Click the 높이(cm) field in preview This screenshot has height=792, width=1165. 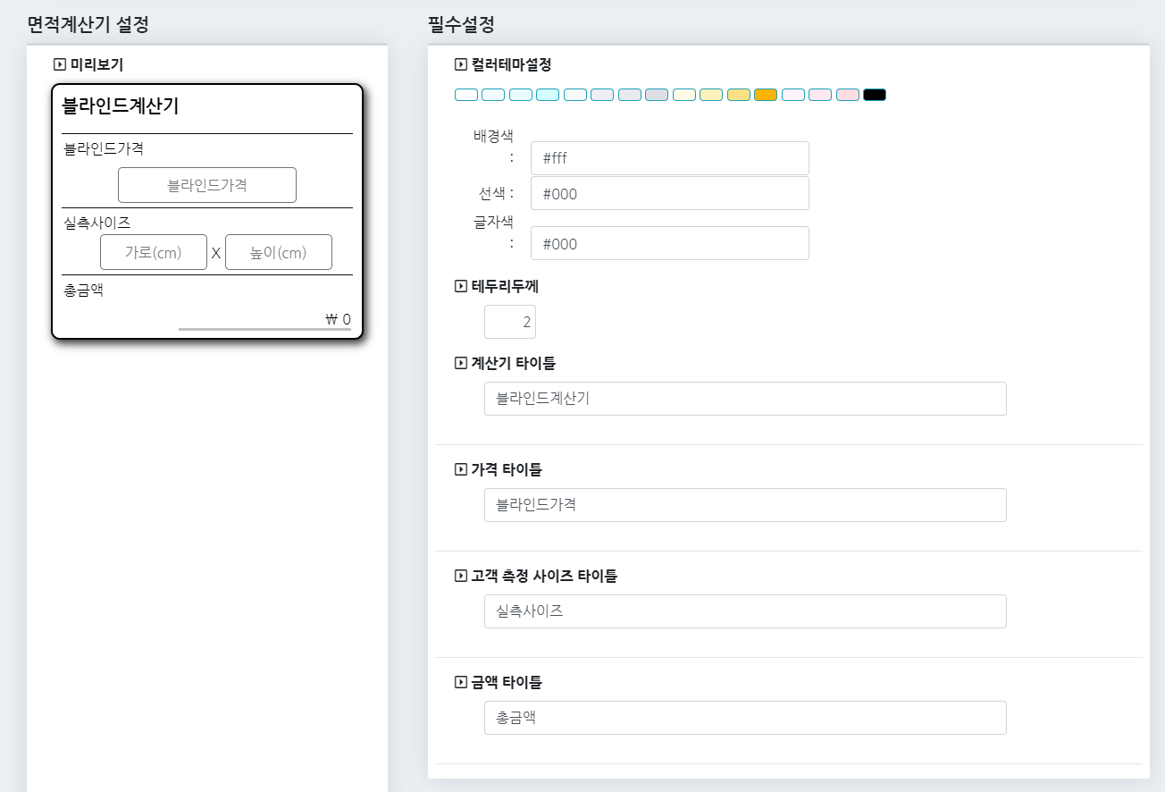[x=278, y=252]
